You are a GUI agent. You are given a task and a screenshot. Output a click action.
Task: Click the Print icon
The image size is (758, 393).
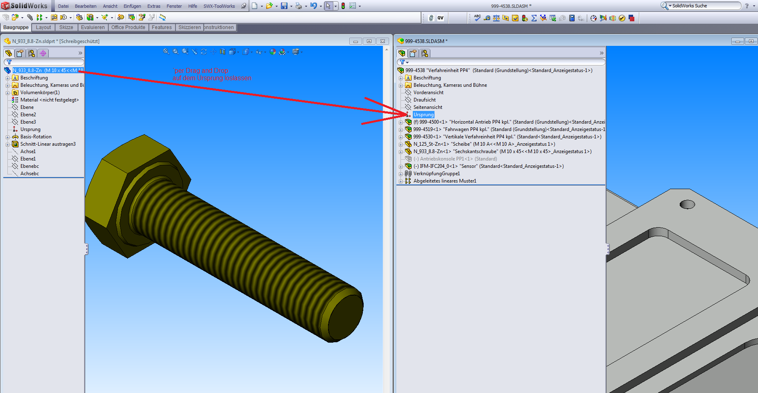(x=299, y=6)
